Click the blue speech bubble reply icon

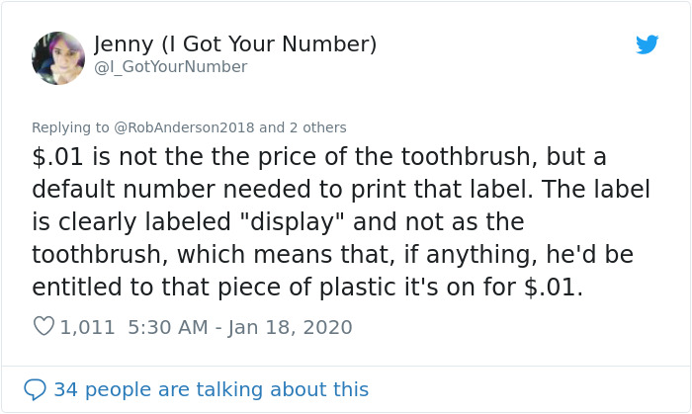(x=35, y=389)
